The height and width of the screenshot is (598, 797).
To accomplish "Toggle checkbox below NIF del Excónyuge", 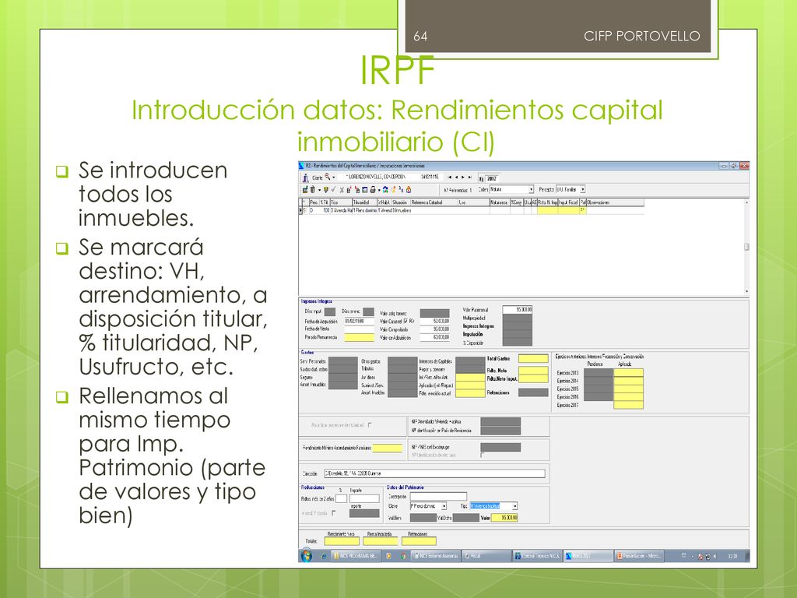I will (x=483, y=455).
